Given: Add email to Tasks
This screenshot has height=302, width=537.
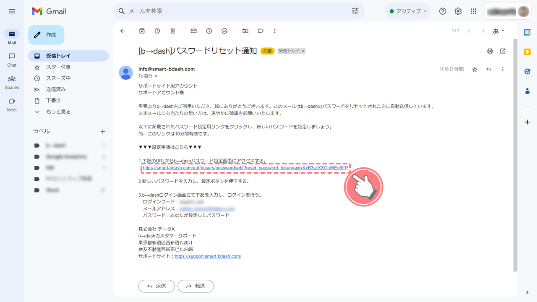Looking at the screenshot, I should pyautogui.click(x=224, y=31).
